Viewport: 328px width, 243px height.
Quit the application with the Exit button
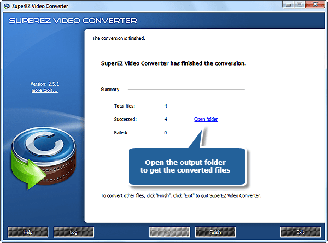[x=300, y=232]
